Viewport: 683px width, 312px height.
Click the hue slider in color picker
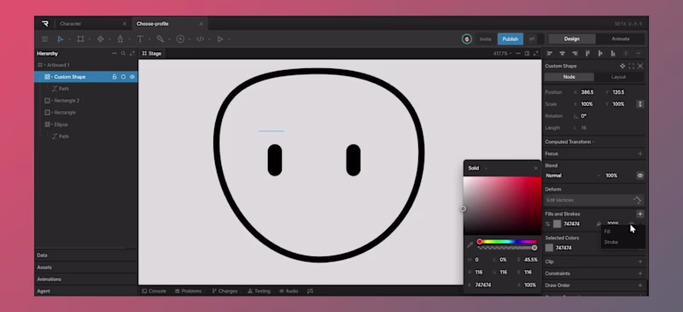507,241
